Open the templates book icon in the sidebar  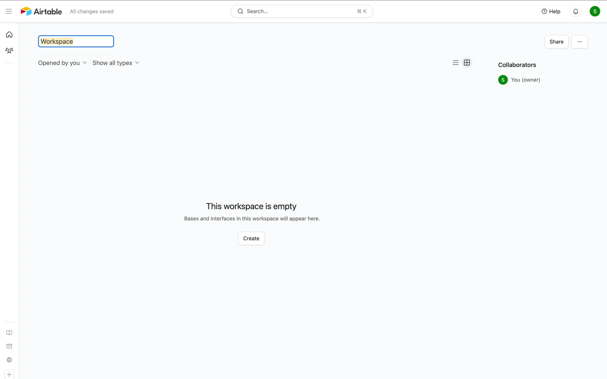coord(9,333)
